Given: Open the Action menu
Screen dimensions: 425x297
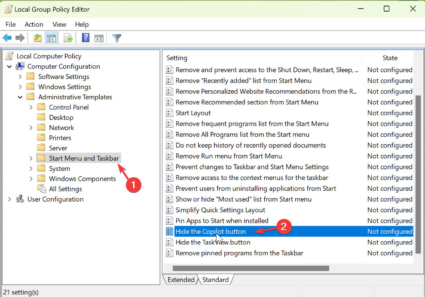Looking at the screenshot, I should point(34,24).
